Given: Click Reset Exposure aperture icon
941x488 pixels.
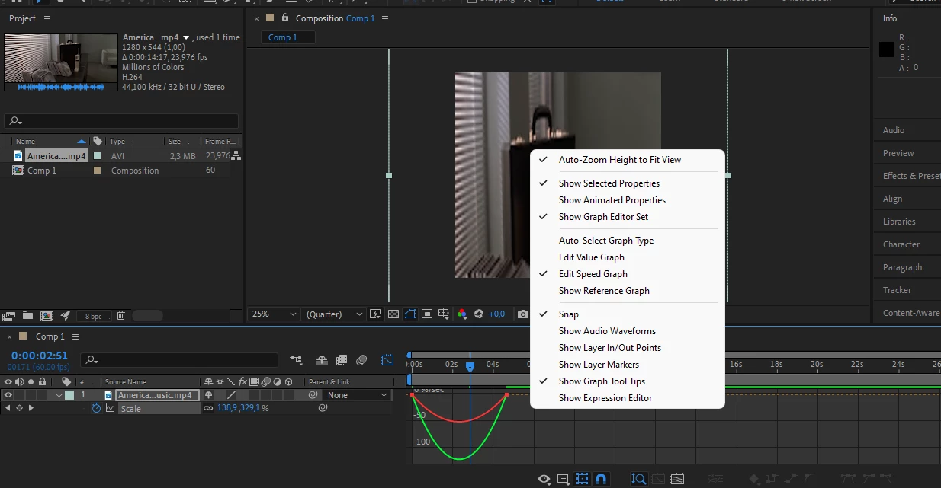Looking at the screenshot, I should [x=479, y=314].
